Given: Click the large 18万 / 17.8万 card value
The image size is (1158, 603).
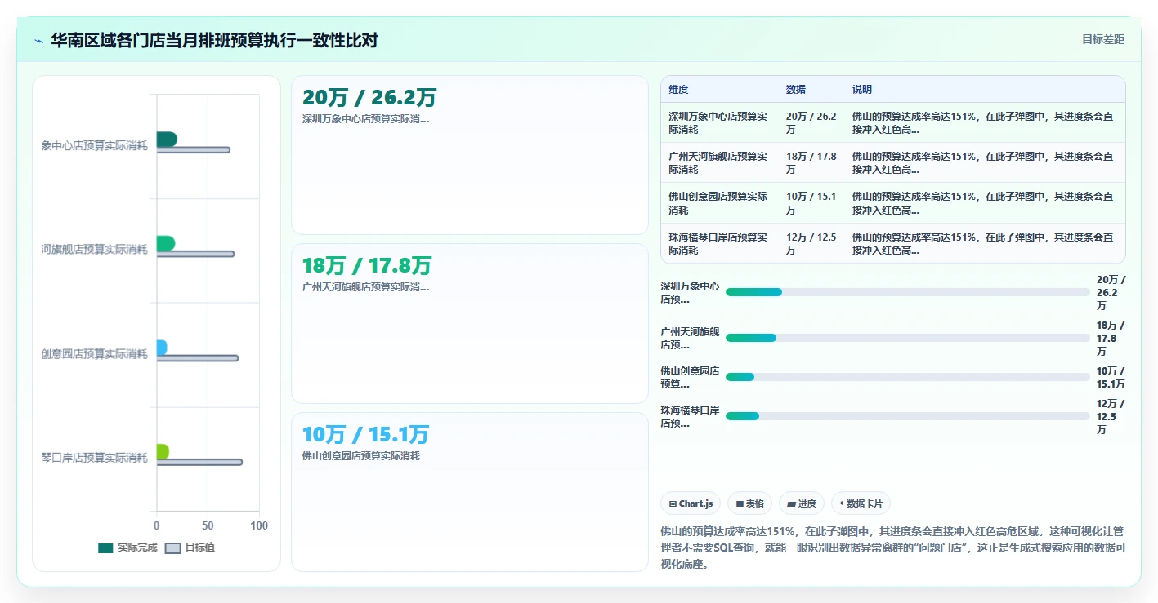Looking at the screenshot, I should click(367, 266).
